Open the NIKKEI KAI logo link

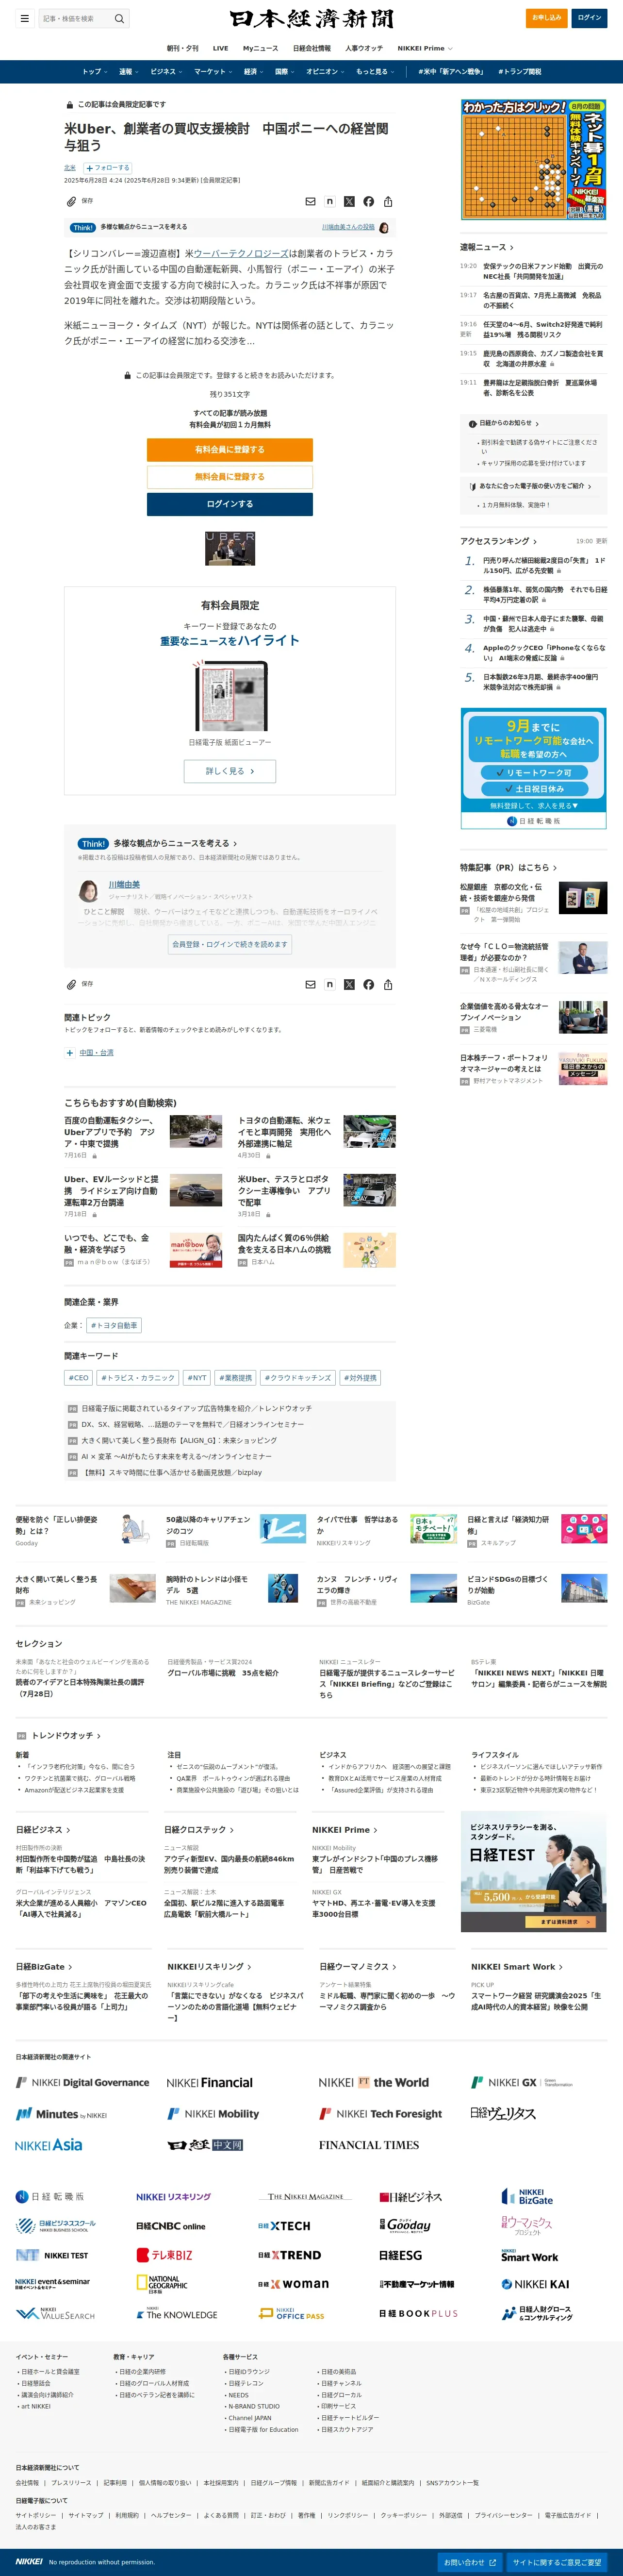[536, 2284]
